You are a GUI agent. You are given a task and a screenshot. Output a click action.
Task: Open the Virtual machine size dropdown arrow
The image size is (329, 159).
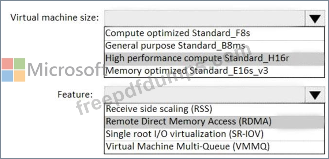coord(315,18)
